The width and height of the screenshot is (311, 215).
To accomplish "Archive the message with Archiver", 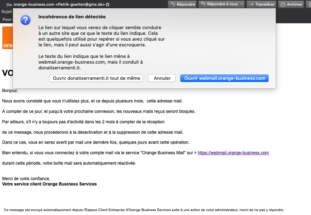I will pyautogui.click(x=291, y=4).
